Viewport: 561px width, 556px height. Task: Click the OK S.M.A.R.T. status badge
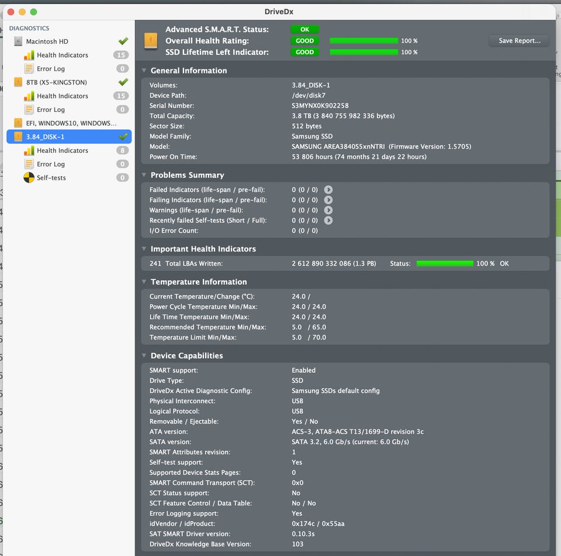304,29
